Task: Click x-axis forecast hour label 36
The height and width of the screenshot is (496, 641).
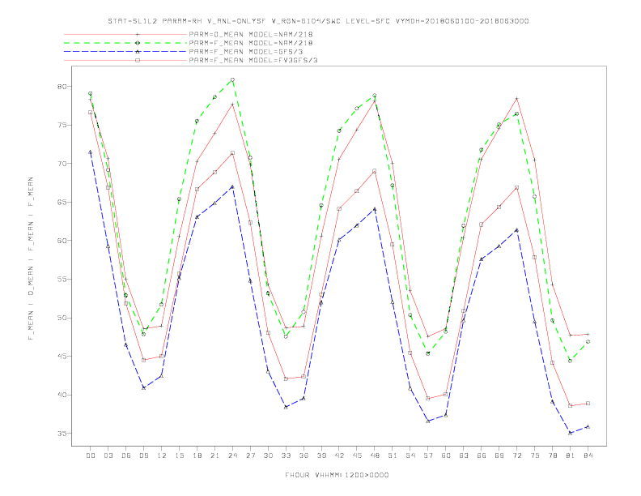Action: pos(304,455)
